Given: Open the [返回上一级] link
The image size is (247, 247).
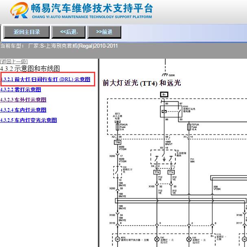Looking at the screenshot, I should tap(14, 61).
